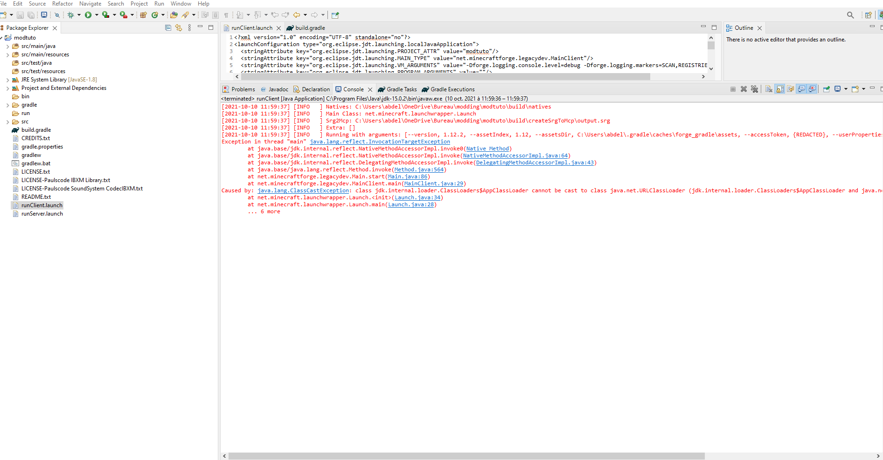Select runServer.launch in Package Explorer
This screenshot has width=883, height=460.
point(42,214)
